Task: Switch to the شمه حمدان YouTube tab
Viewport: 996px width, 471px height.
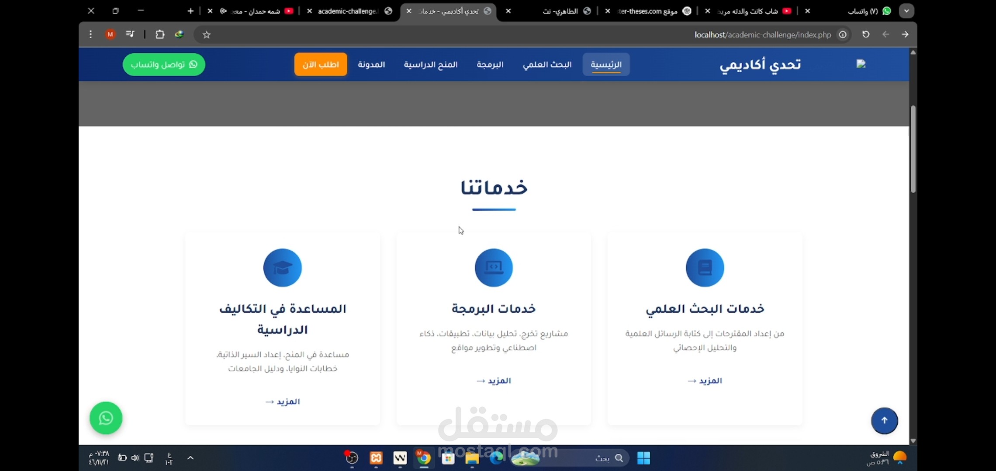Action: point(256,11)
